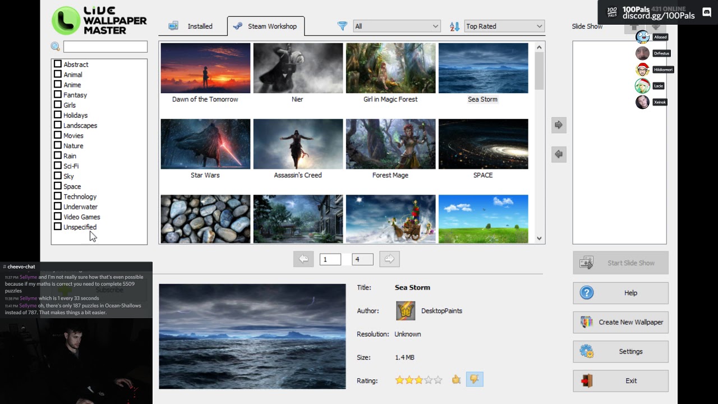Click the wallpaper list scrollbar thumb
This screenshot has width=718, height=404.
click(539, 71)
